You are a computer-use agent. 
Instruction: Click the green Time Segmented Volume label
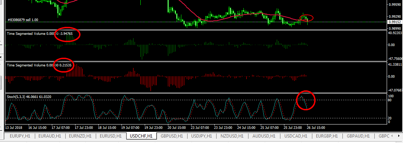click(x=26, y=34)
